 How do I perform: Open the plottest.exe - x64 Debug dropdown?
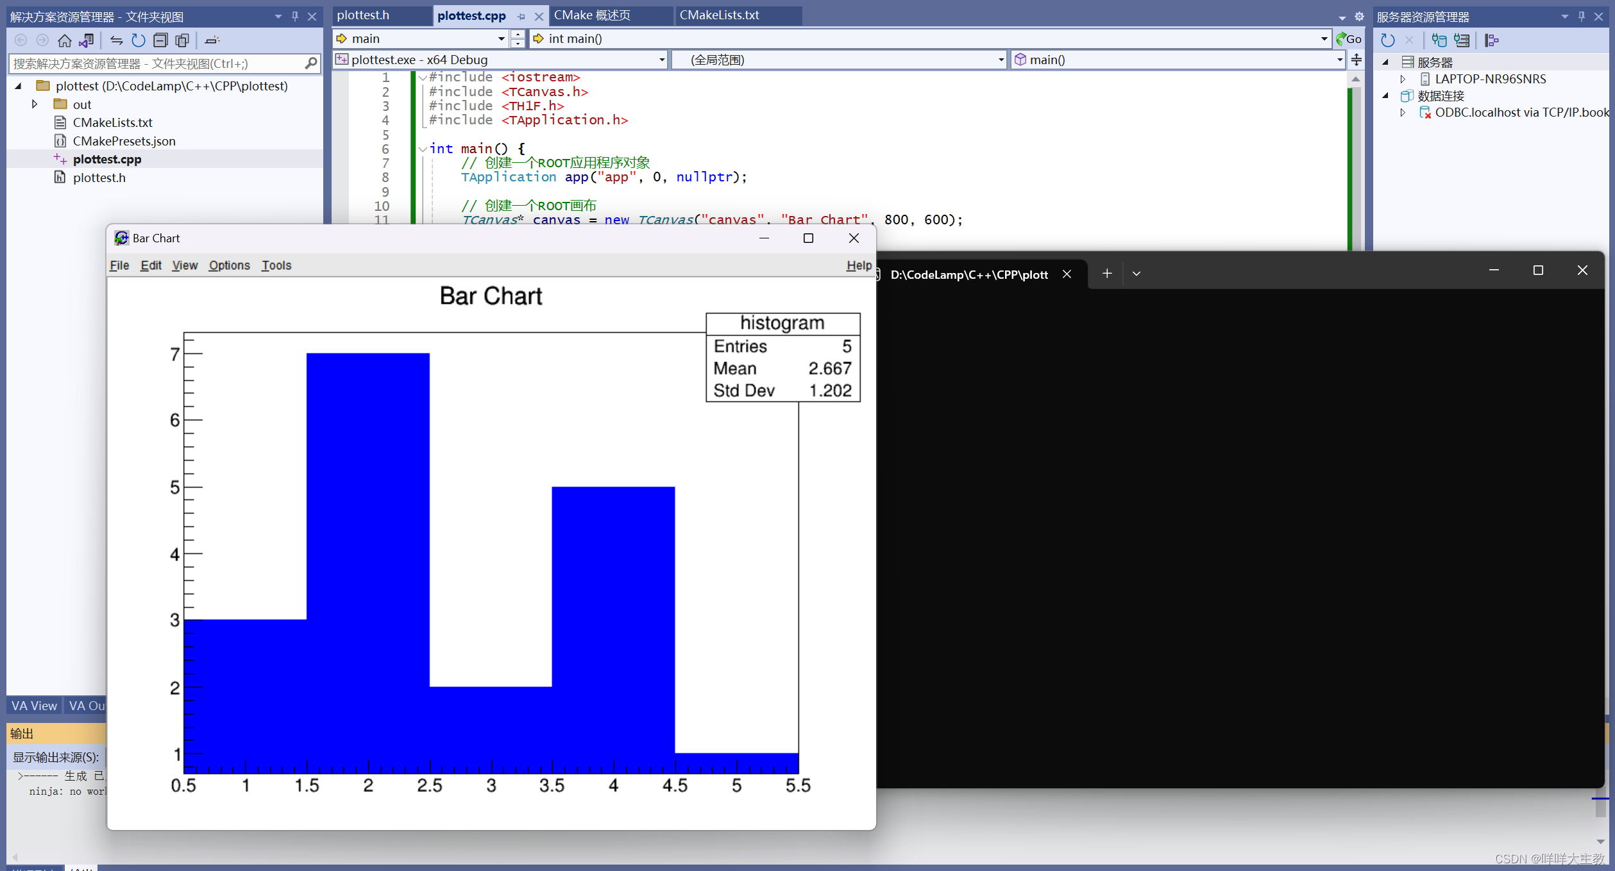pos(661,60)
